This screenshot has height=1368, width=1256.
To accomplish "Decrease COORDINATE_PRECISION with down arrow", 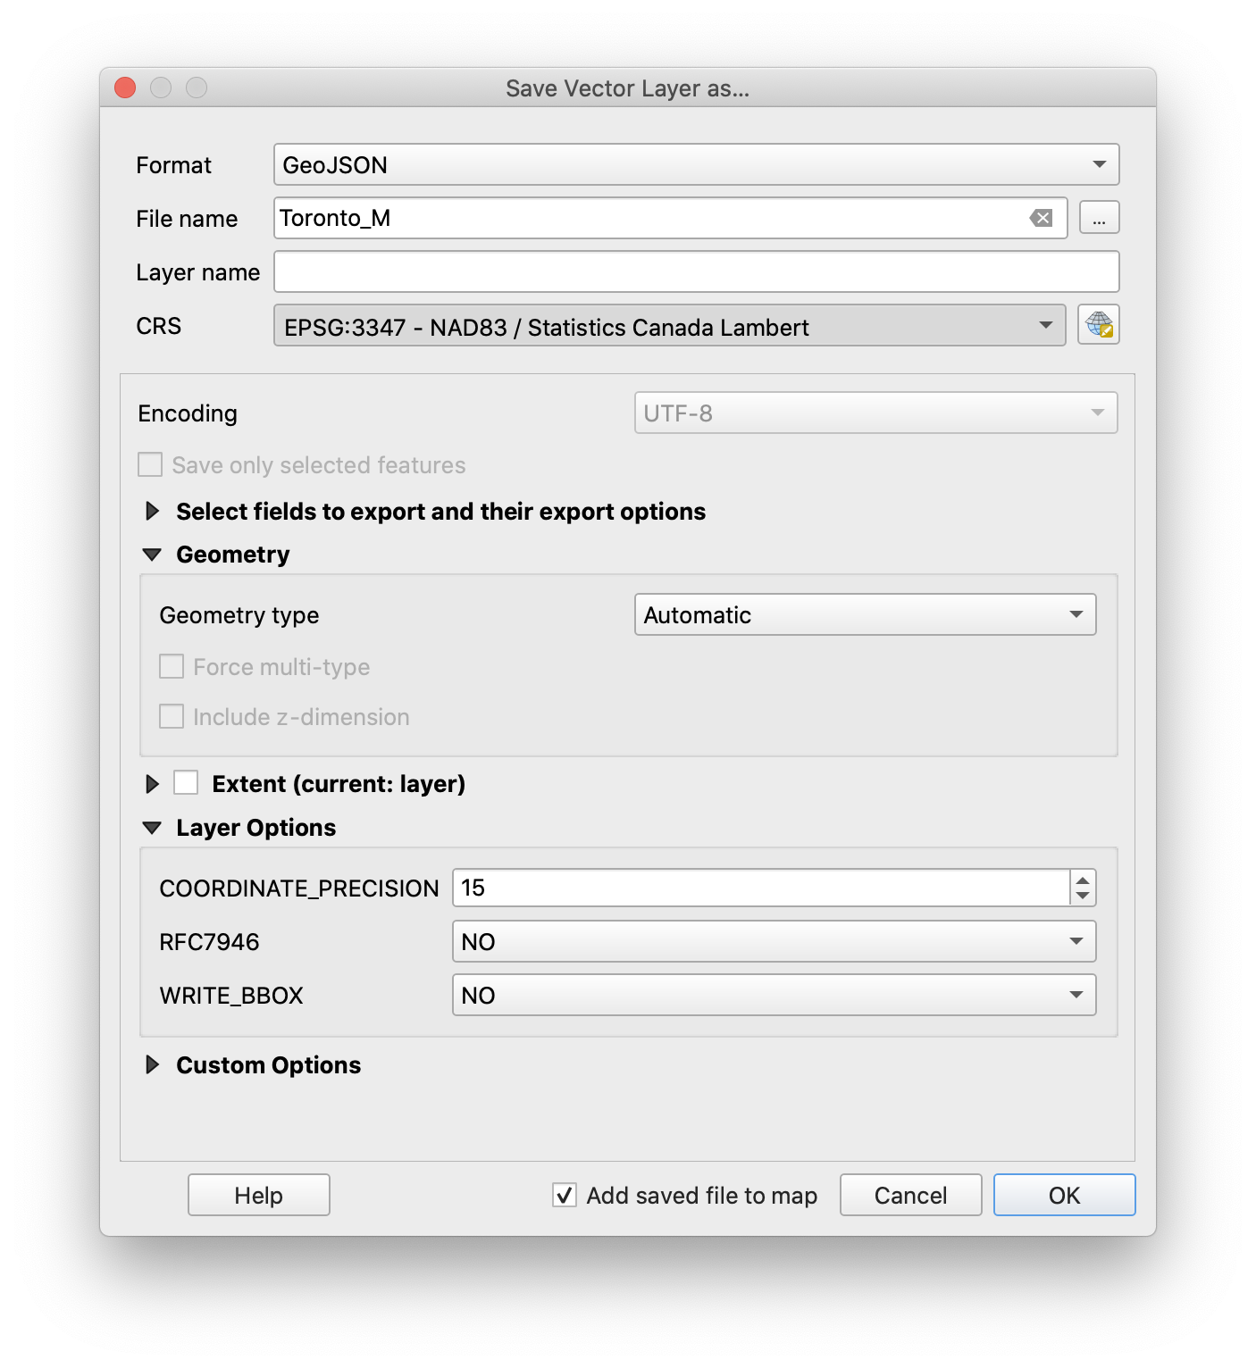I will [x=1083, y=896].
